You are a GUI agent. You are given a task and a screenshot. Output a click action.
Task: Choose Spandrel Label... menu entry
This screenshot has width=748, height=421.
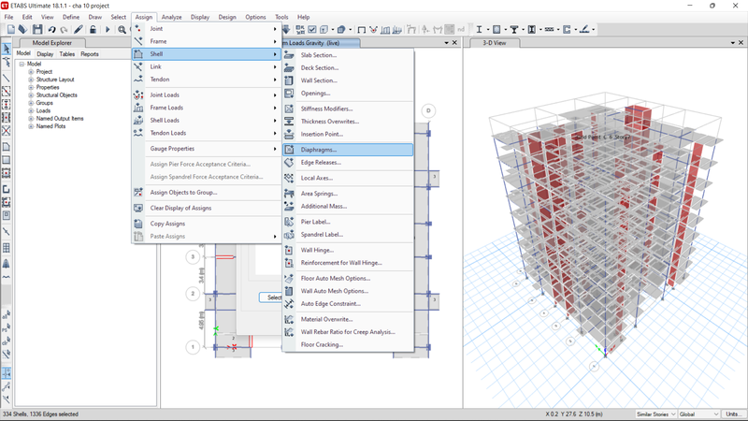(348, 235)
